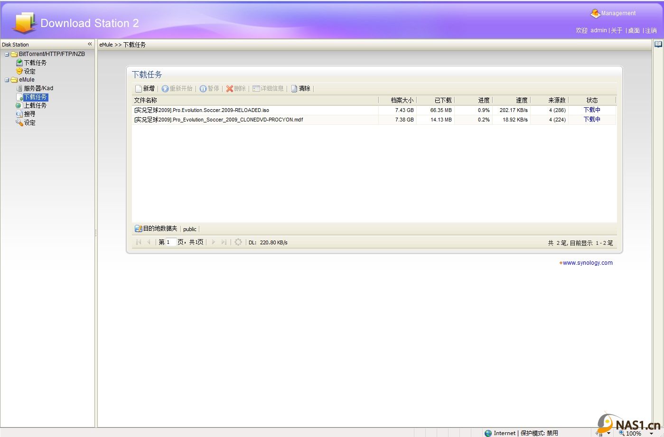
Task: Click the 清除 clear button
Action: coord(300,89)
